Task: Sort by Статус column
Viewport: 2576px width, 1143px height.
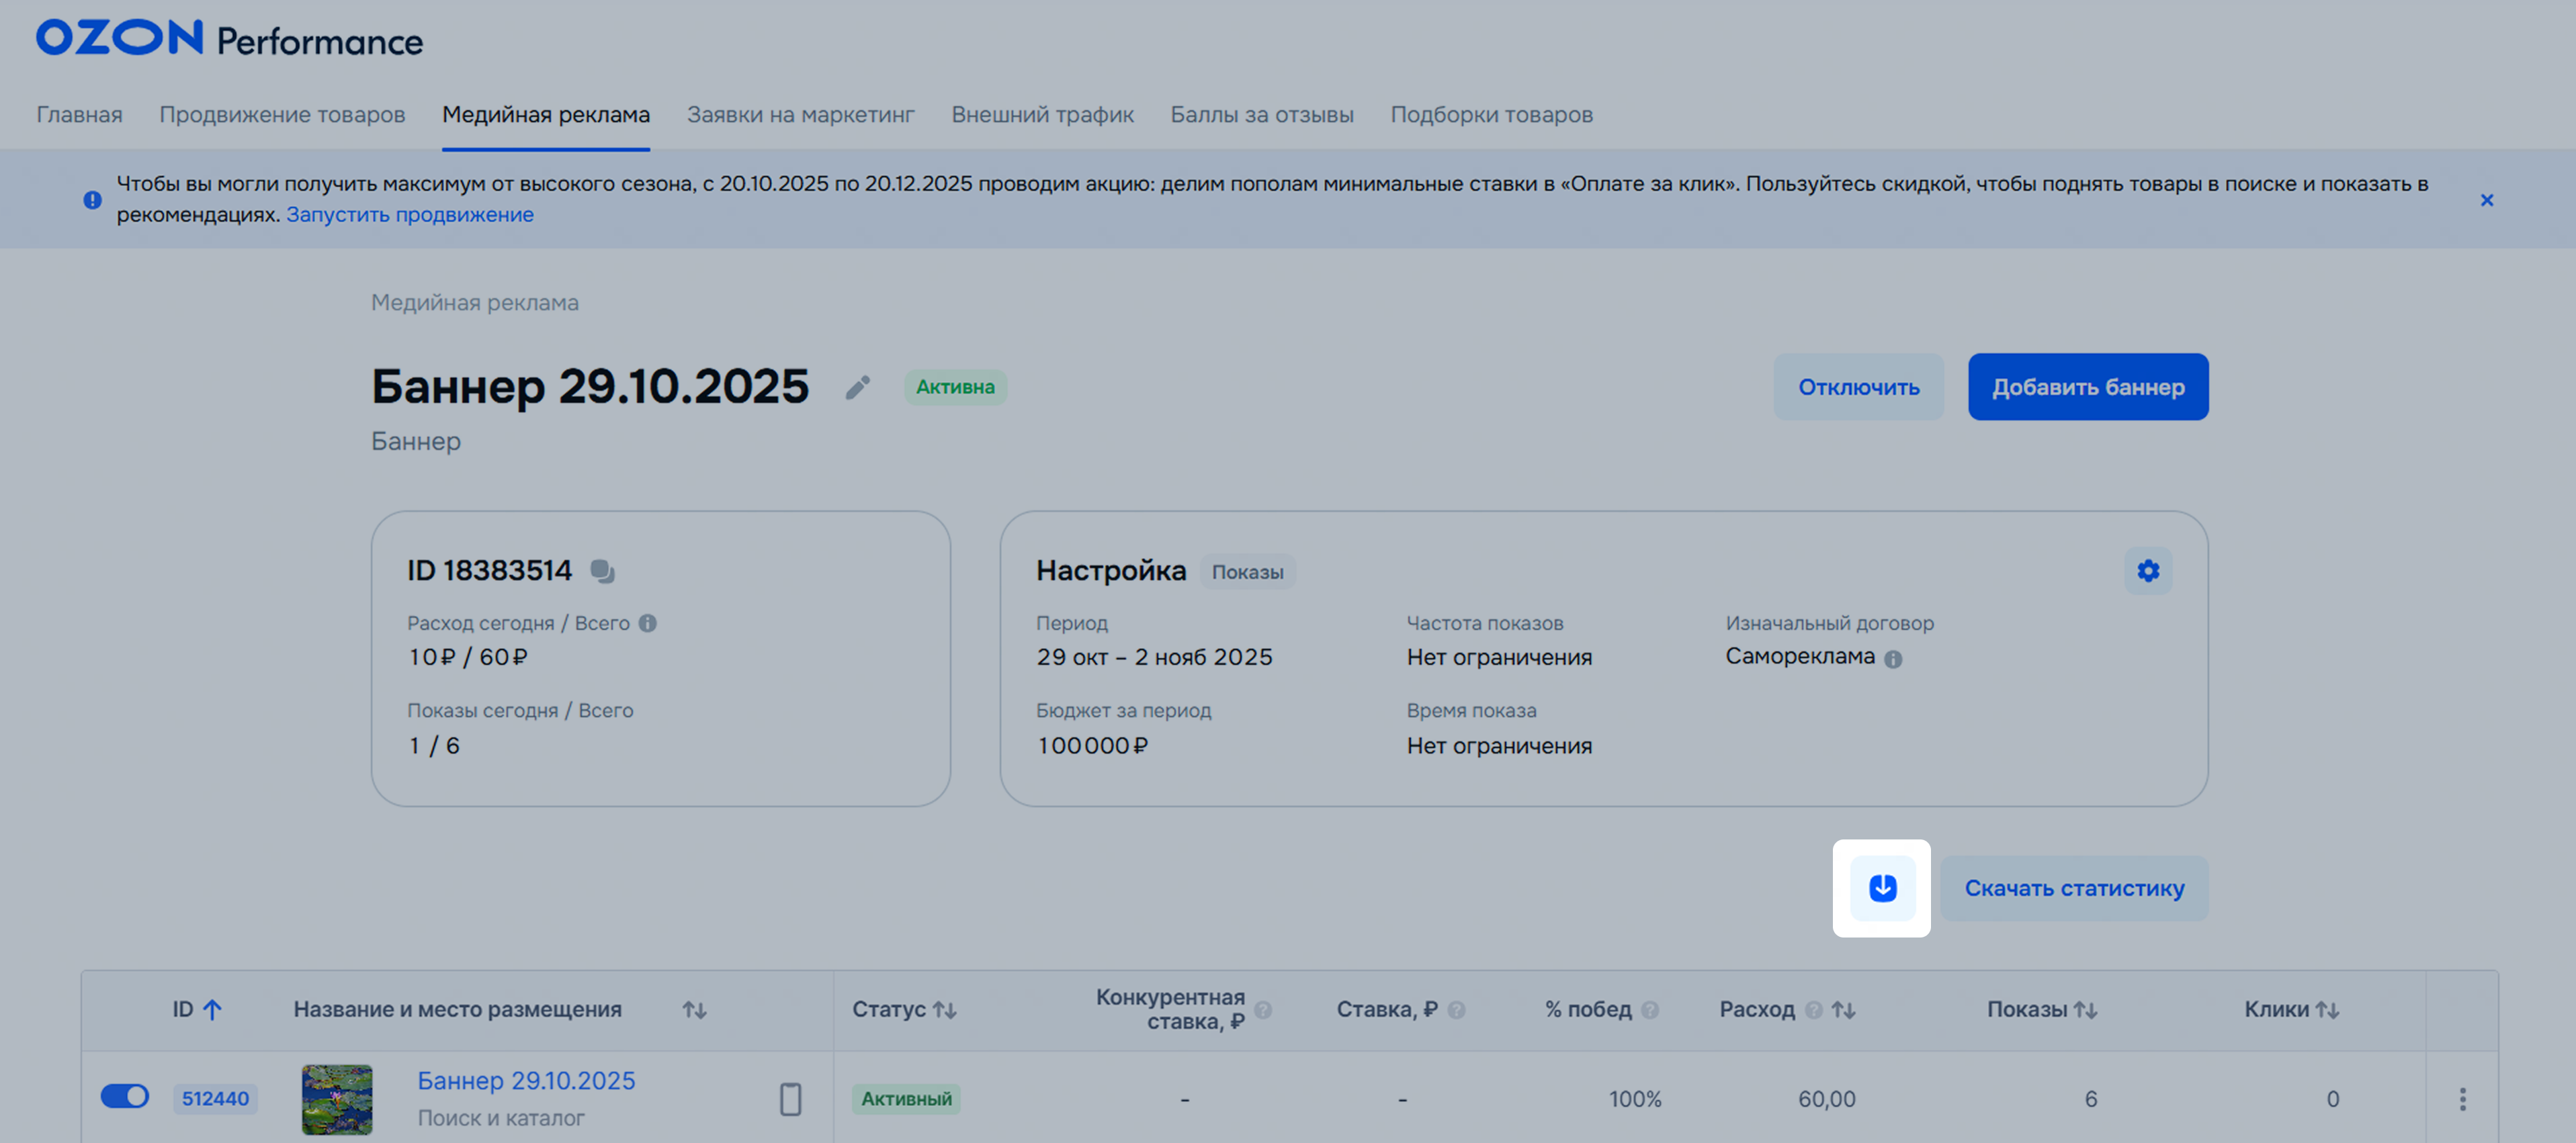Action: click(944, 1009)
